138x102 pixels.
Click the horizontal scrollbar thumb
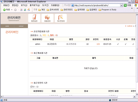tap(60, 97)
